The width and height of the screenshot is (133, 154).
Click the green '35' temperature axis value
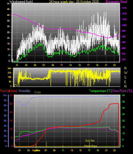pos(123,102)
